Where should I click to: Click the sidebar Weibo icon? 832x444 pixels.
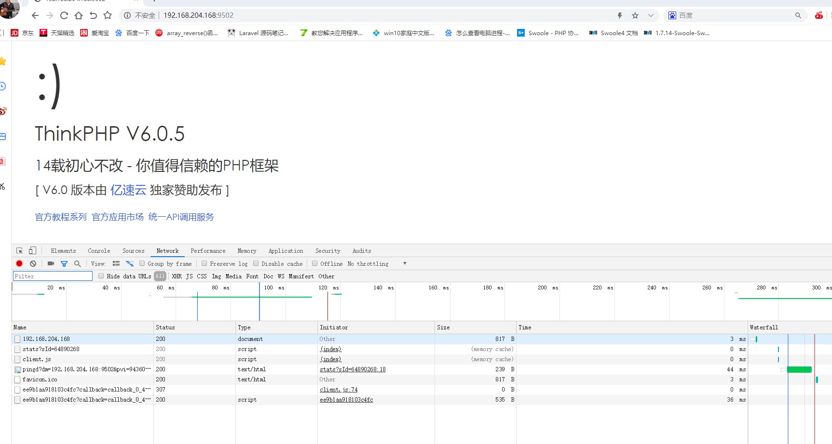pos(3,111)
